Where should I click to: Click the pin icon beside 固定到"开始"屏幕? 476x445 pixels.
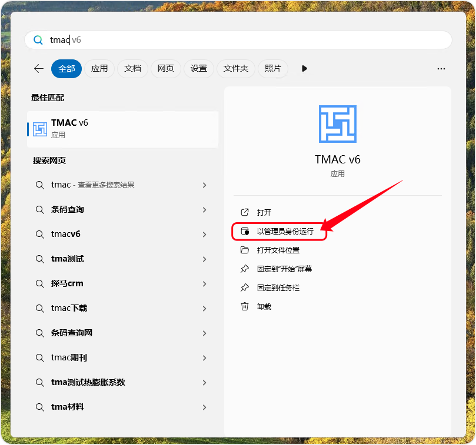[245, 269]
